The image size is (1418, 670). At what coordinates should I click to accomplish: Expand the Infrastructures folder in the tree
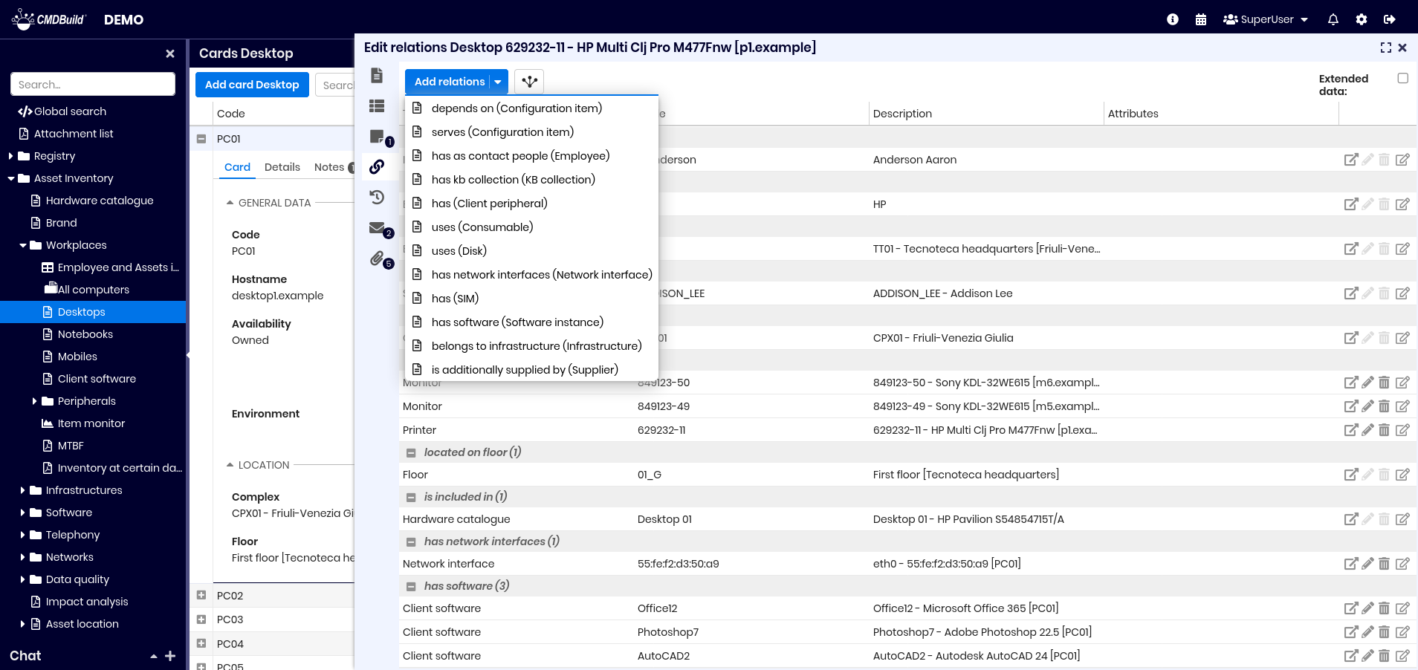(23, 490)
